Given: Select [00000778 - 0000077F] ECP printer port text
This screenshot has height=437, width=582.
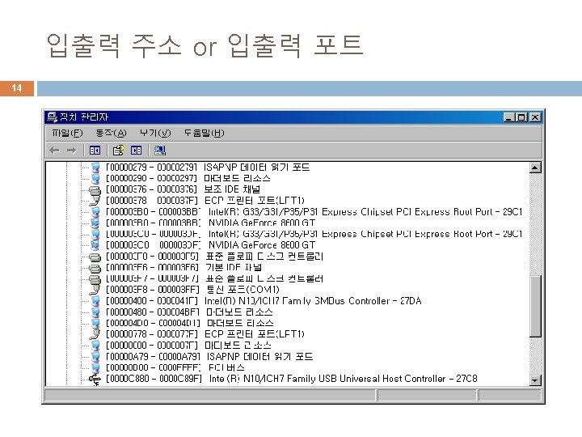Looking at the screenshot, I should pos(205,334).
